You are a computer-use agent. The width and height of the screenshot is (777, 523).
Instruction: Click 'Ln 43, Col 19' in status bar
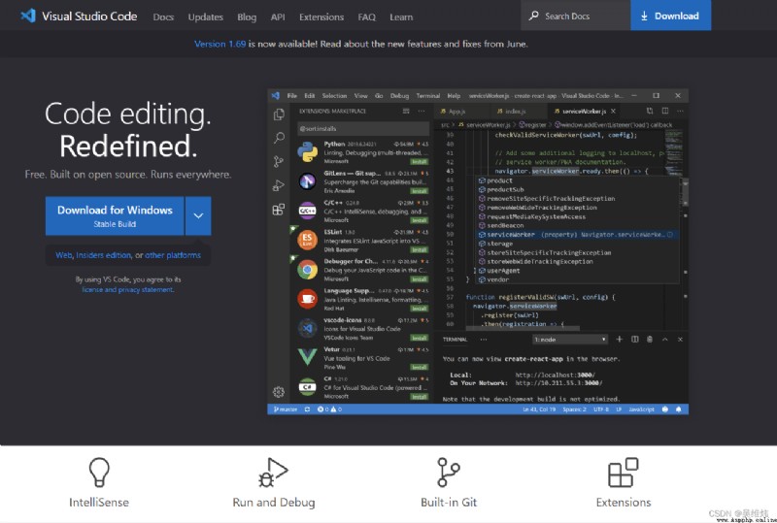[539, 409]
